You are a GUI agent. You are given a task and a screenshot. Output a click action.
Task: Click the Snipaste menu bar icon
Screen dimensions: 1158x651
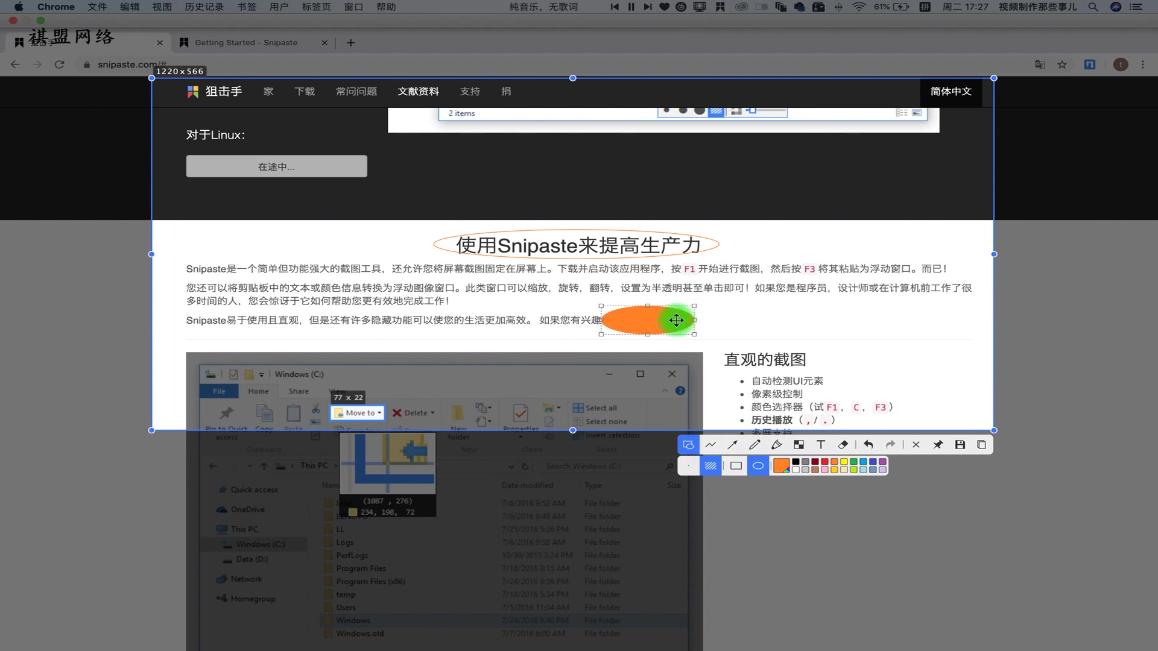pyautogui.click(x=720, y=7)
